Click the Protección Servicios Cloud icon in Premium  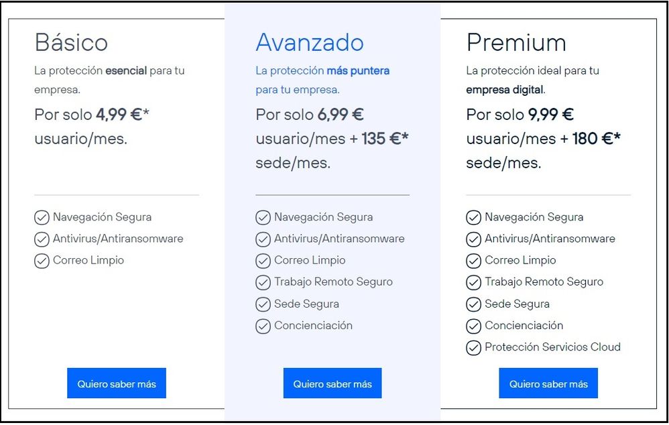tap(474, 347)
